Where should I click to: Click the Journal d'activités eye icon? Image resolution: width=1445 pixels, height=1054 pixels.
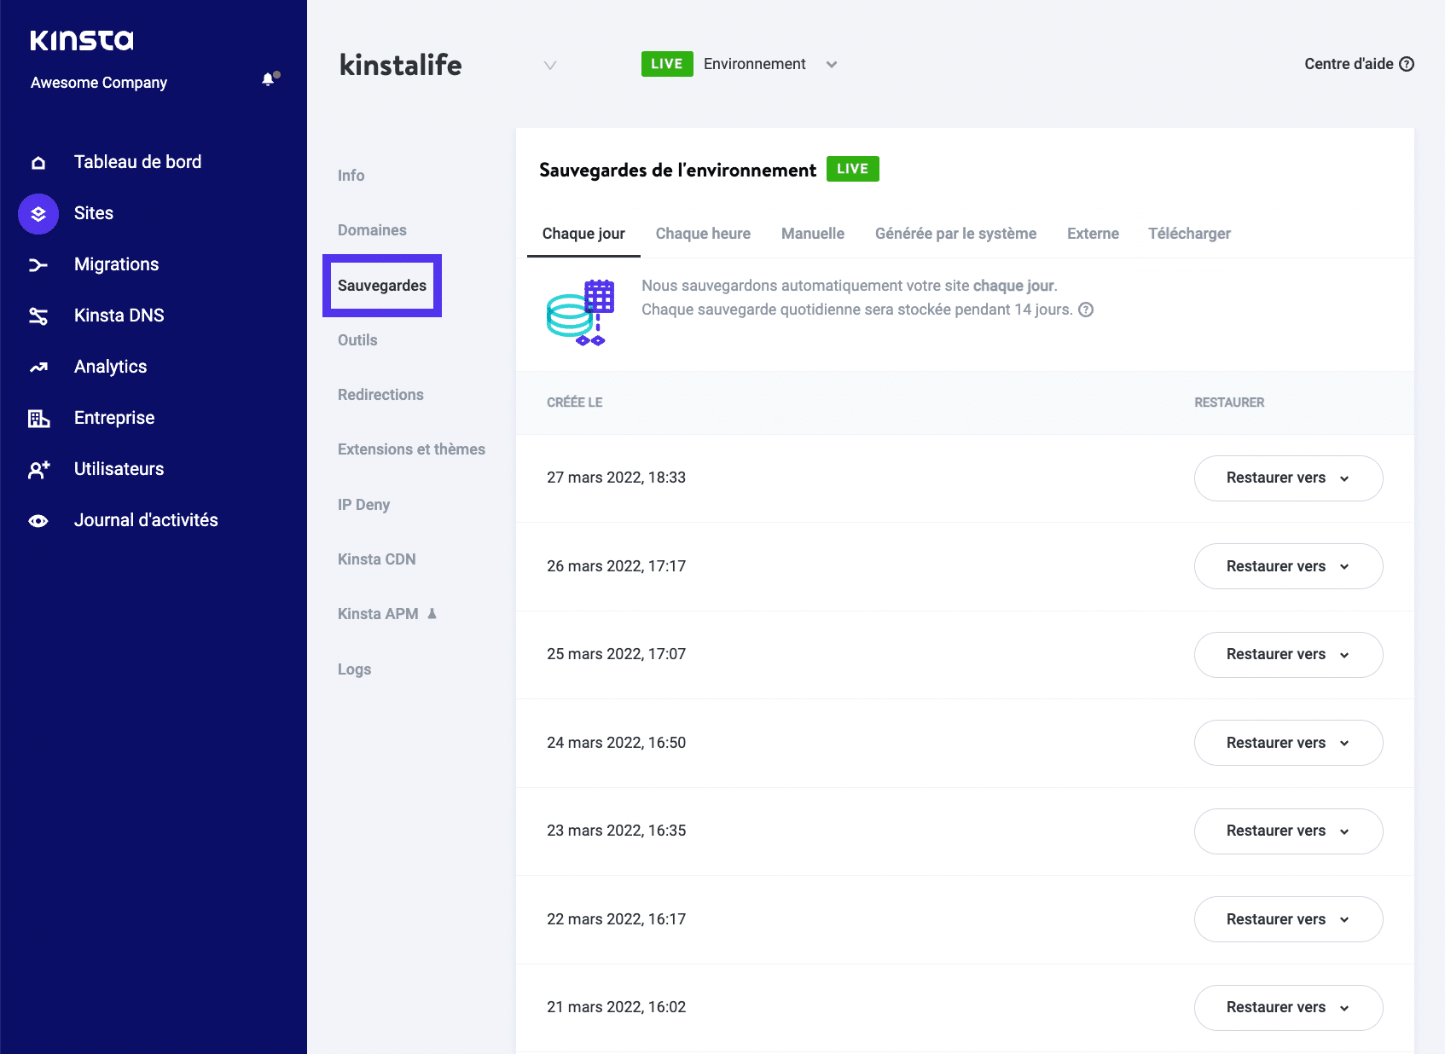click(x=38, y=519)
